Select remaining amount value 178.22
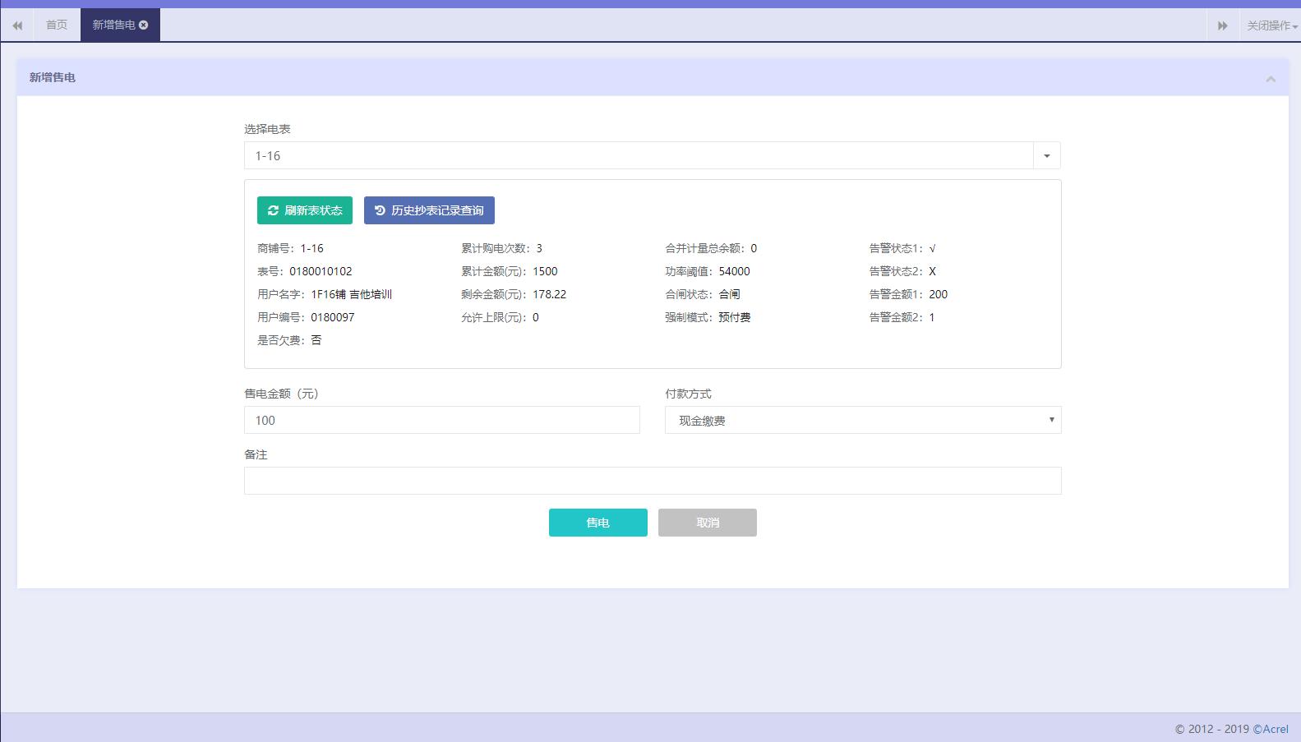The image size is (1301, 742). (x=550, y=294)
